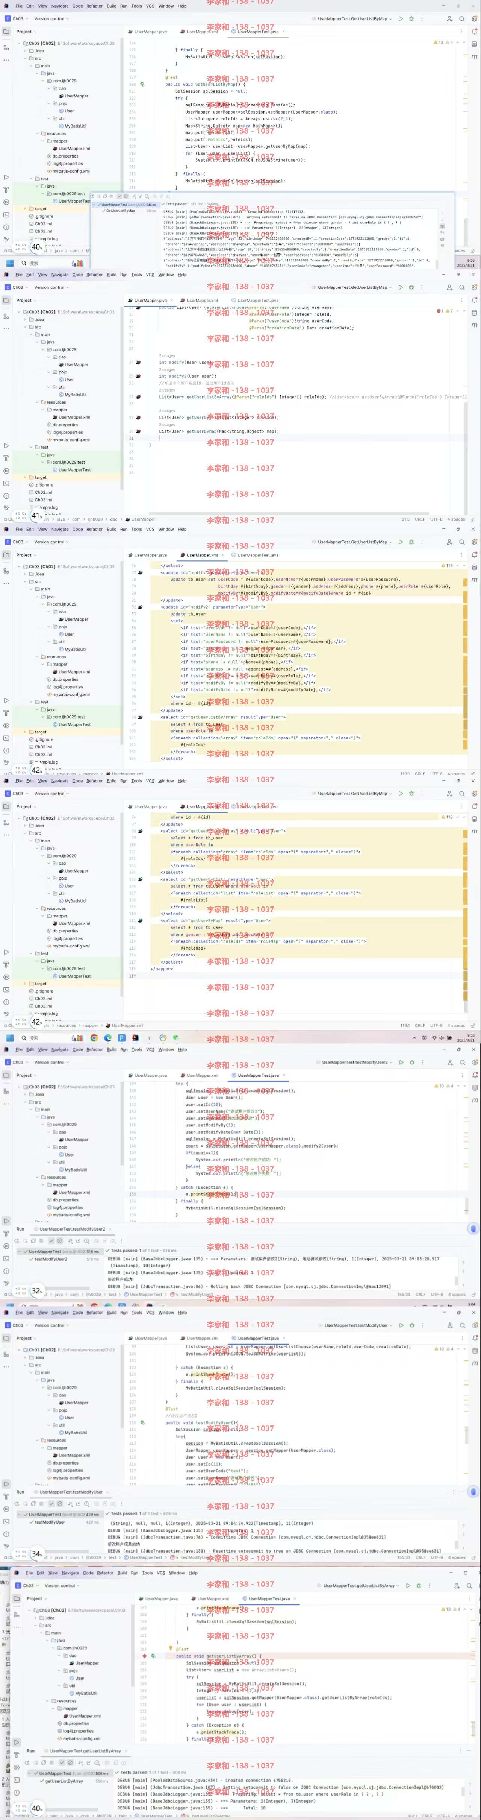481x1820 pixels.
Task: Click gutter run icon beside the testModifyUser method declaration
Action: click(142, 1422)
